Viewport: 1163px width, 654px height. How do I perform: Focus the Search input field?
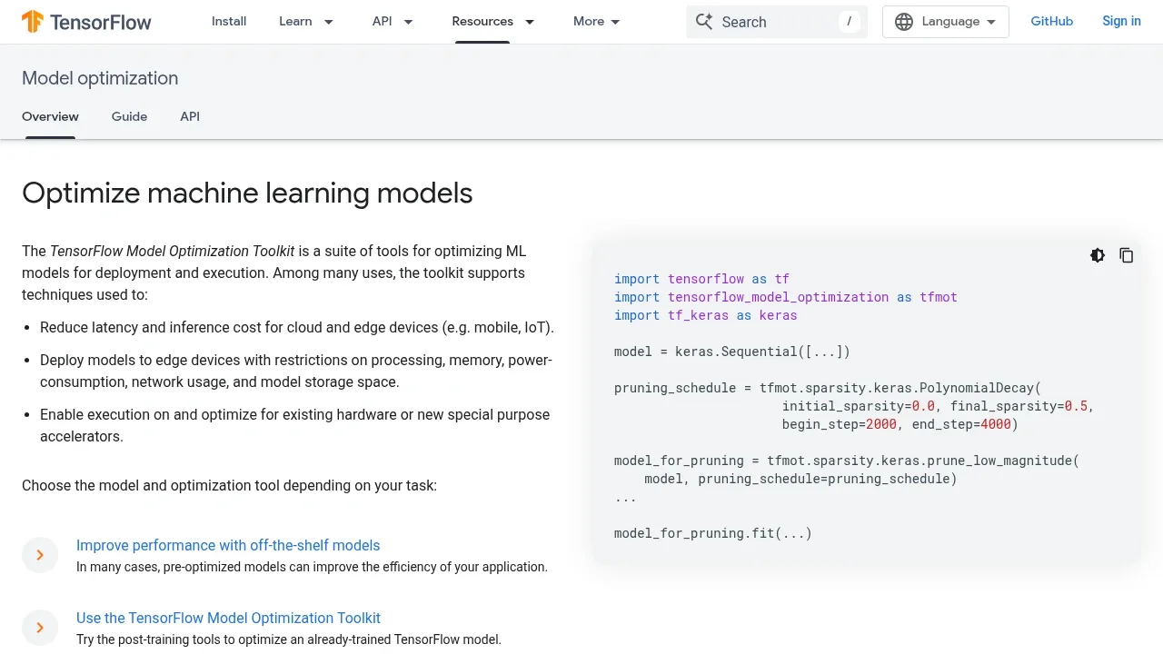(777, 22)
